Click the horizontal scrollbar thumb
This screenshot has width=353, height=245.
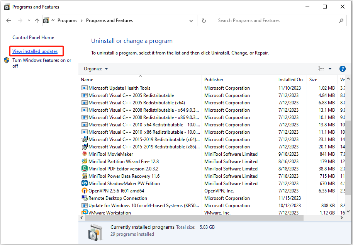click(194, 218)
